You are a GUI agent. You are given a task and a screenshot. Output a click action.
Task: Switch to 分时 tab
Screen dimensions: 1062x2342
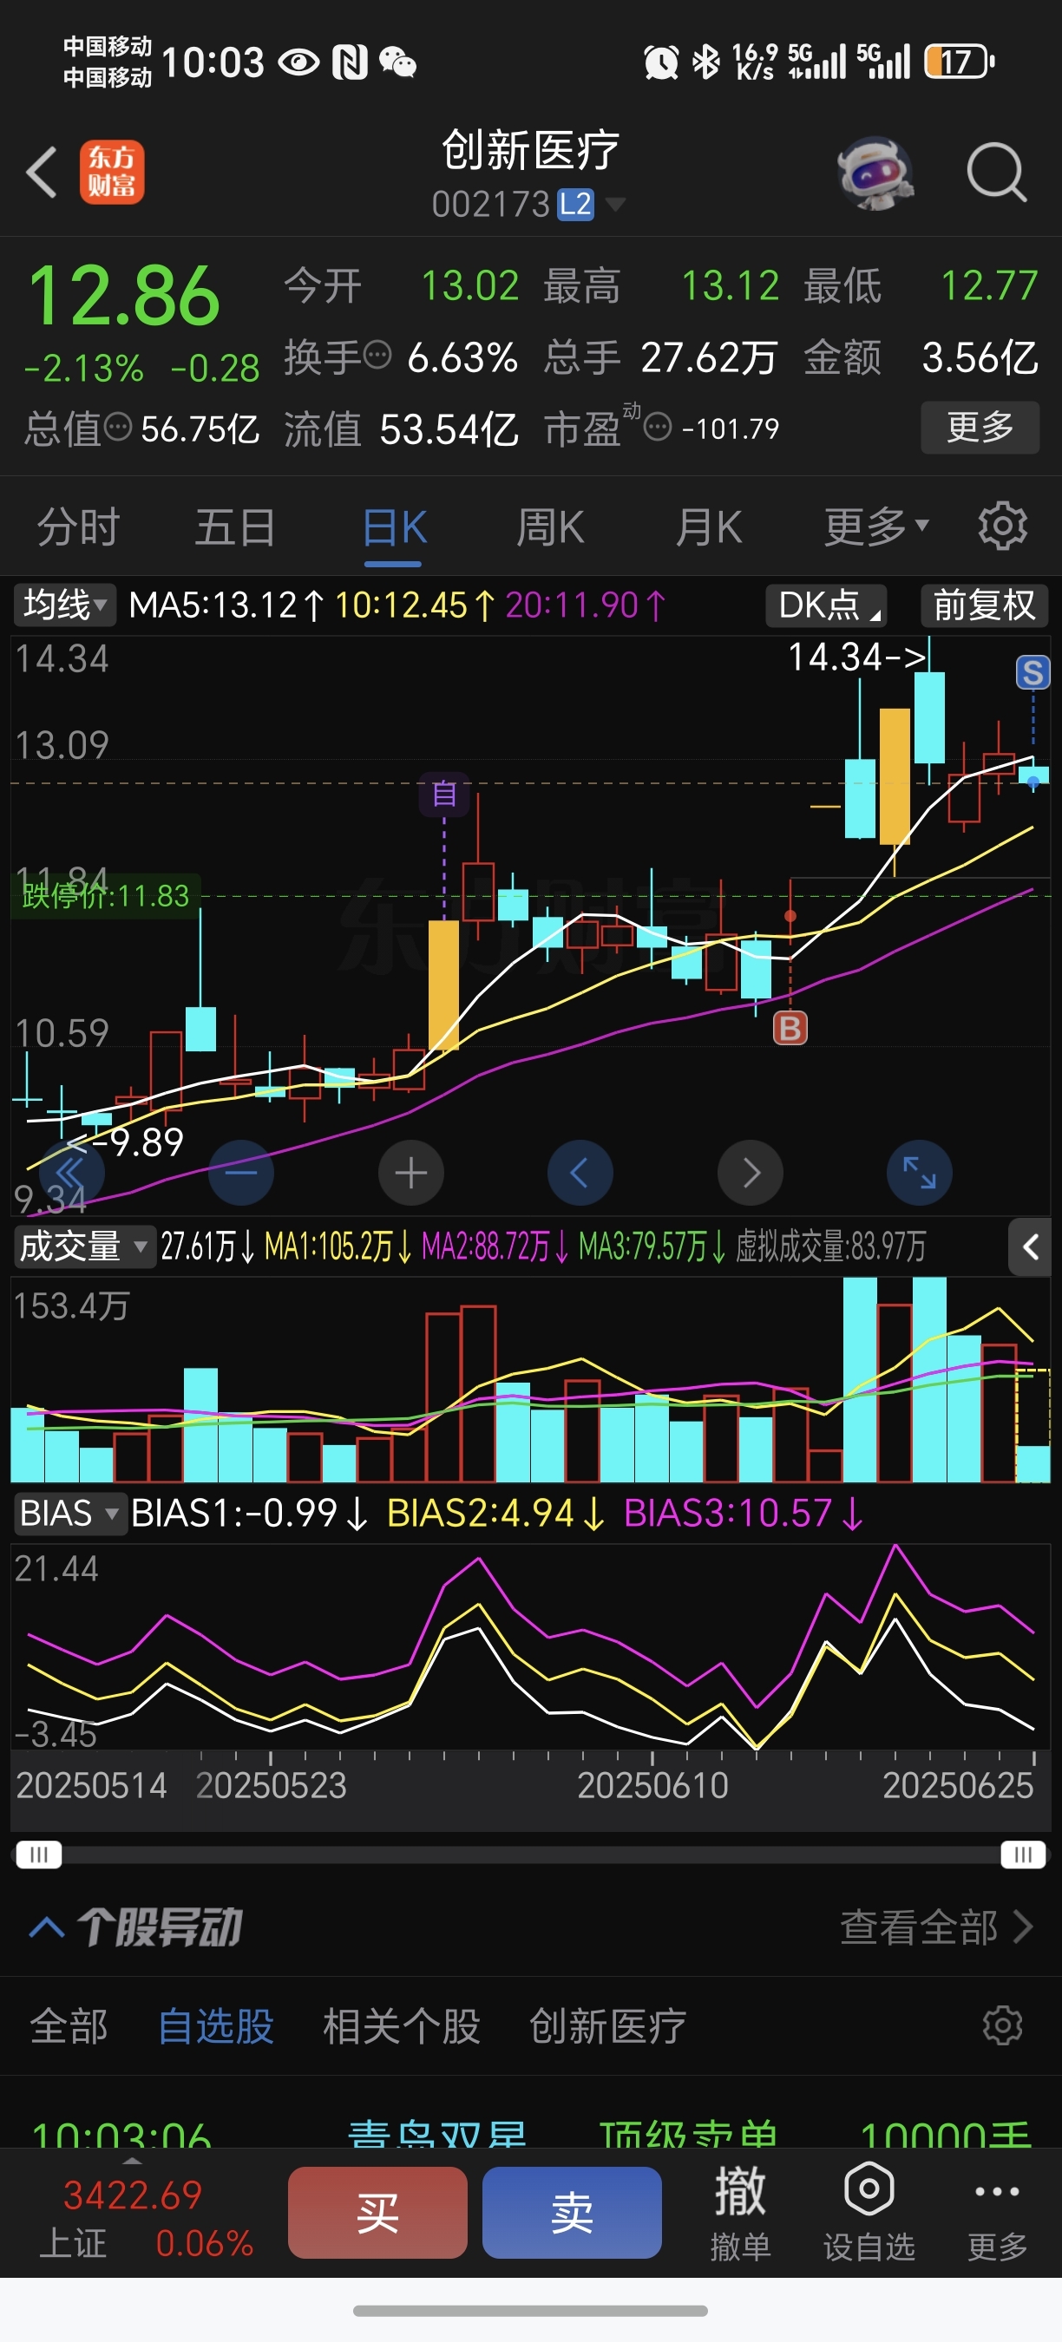click(x=78, y=527)
